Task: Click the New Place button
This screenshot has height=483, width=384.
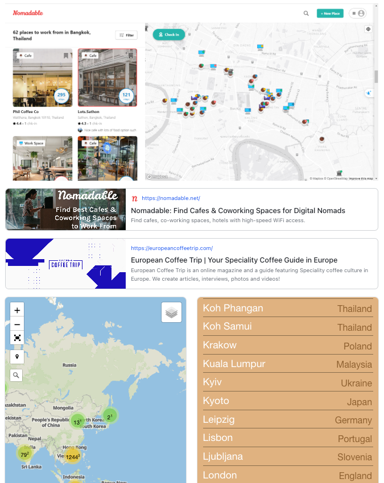Action: 330,13
